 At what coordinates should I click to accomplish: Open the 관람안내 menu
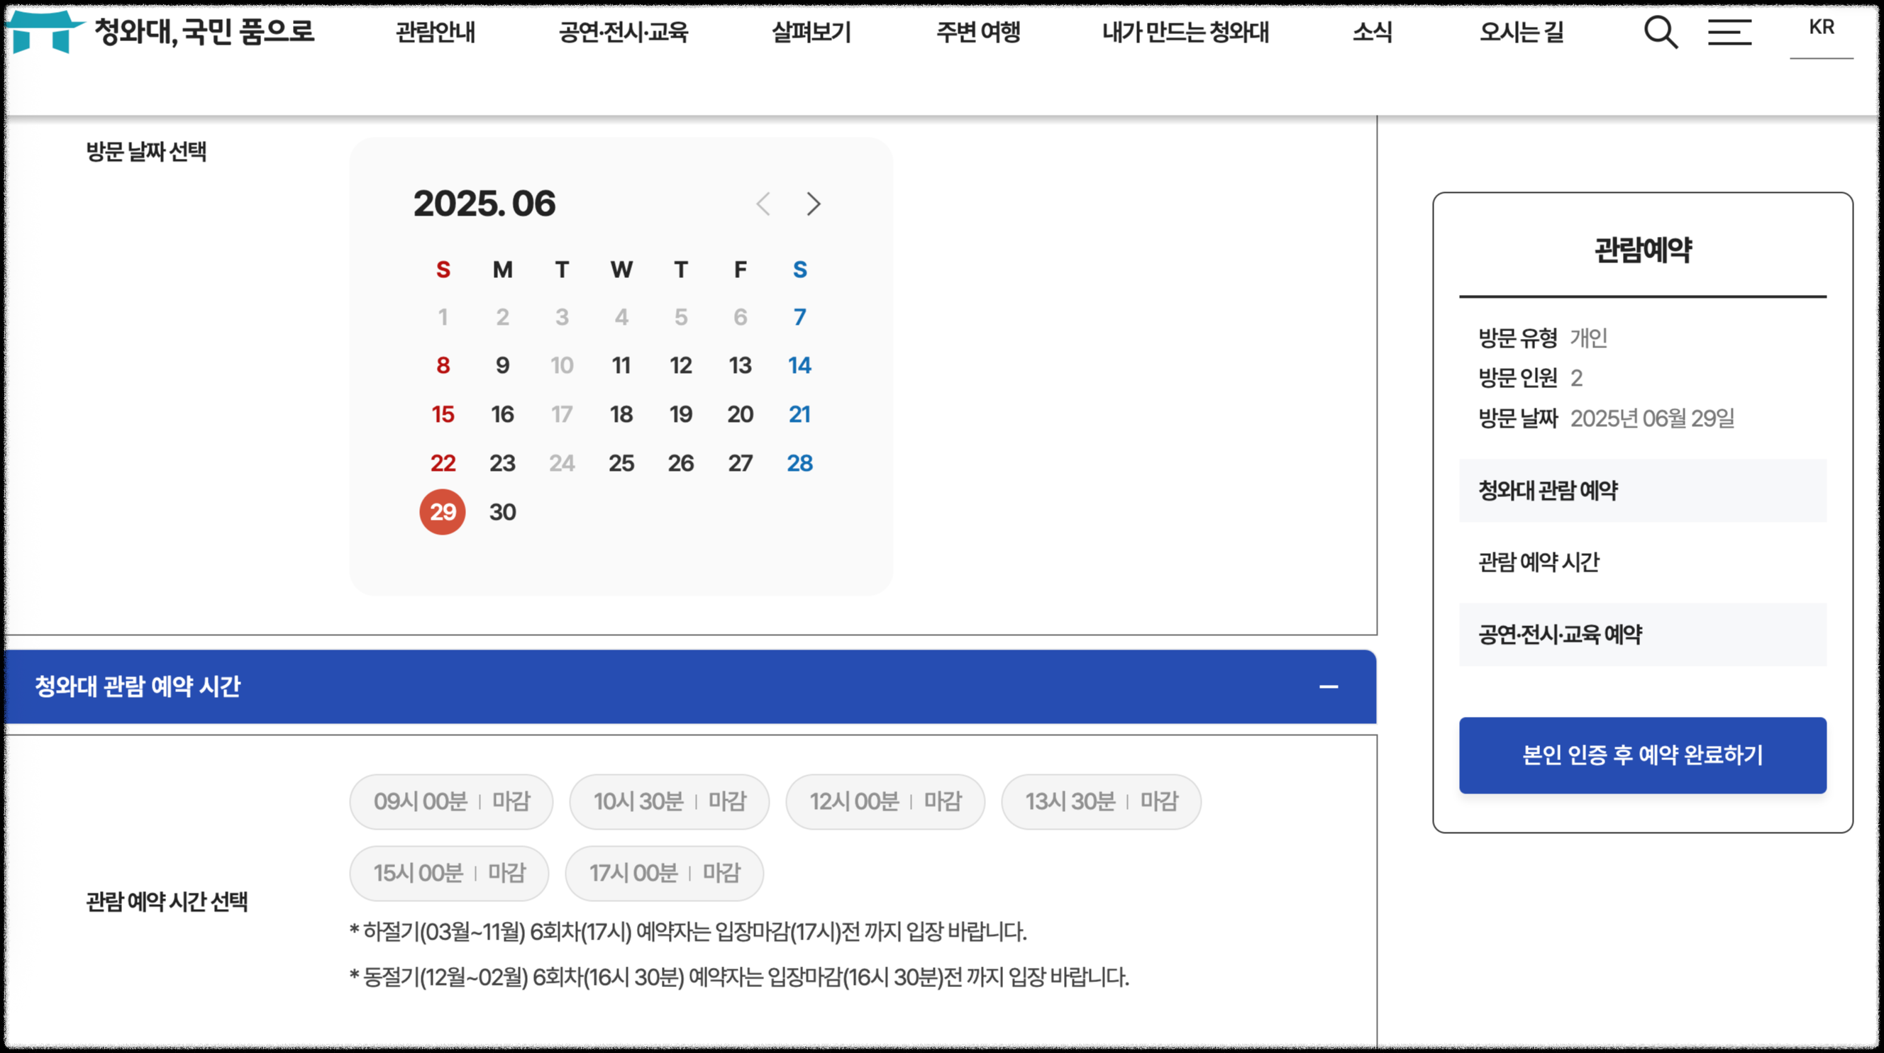[x=435, y=32]
